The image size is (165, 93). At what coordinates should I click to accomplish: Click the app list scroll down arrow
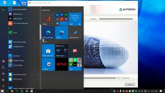click(40, 88)
